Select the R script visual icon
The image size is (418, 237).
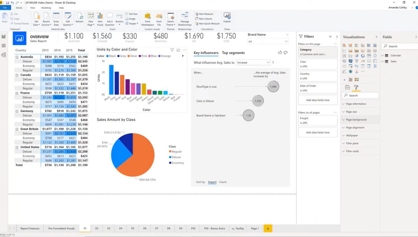tap(375, 66)
